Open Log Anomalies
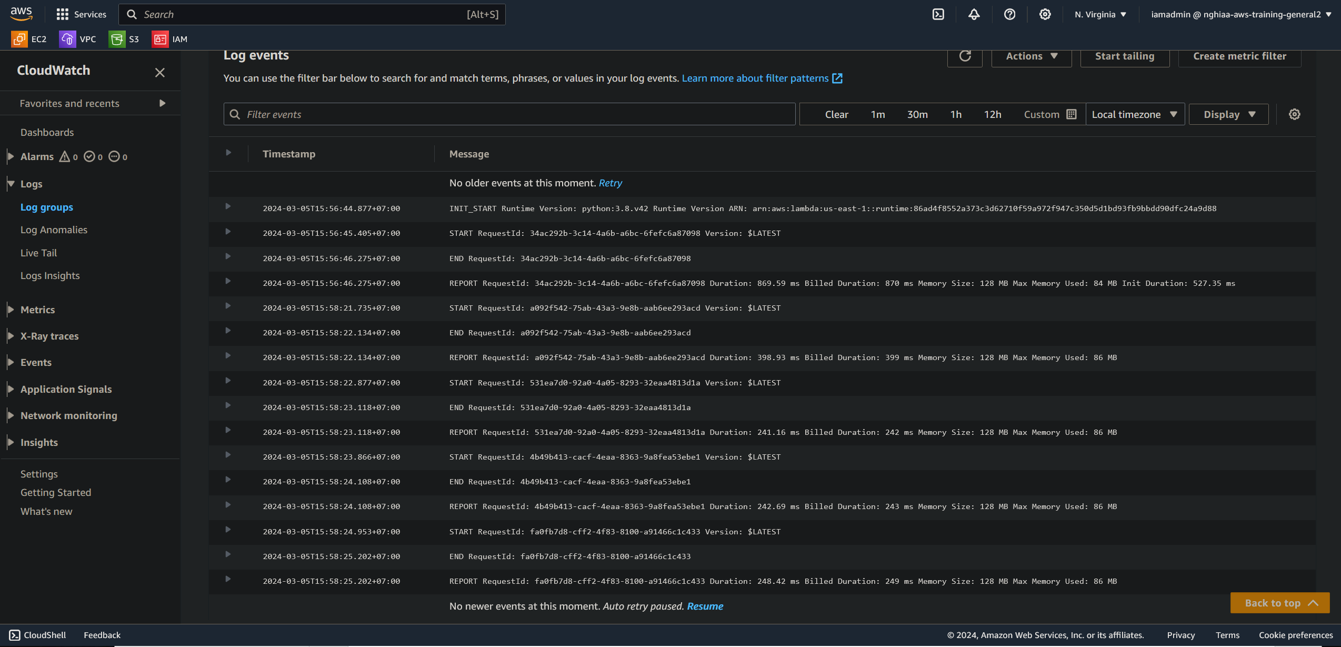 (54, 230)
